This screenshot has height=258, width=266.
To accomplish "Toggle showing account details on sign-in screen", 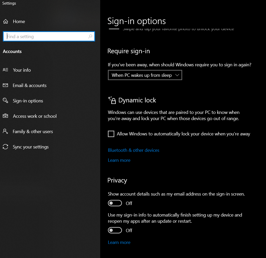I will click(115, 203).
